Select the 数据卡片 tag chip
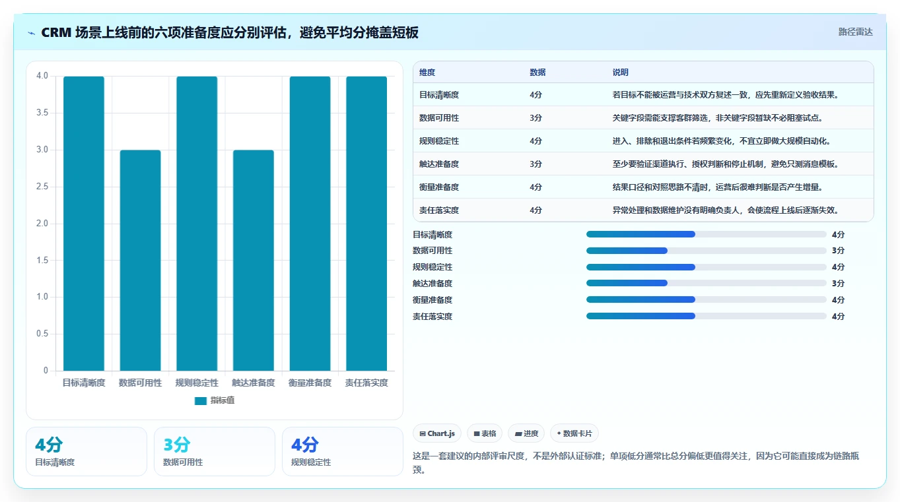Viewport: 900px width, 502px height. point(574,433)
